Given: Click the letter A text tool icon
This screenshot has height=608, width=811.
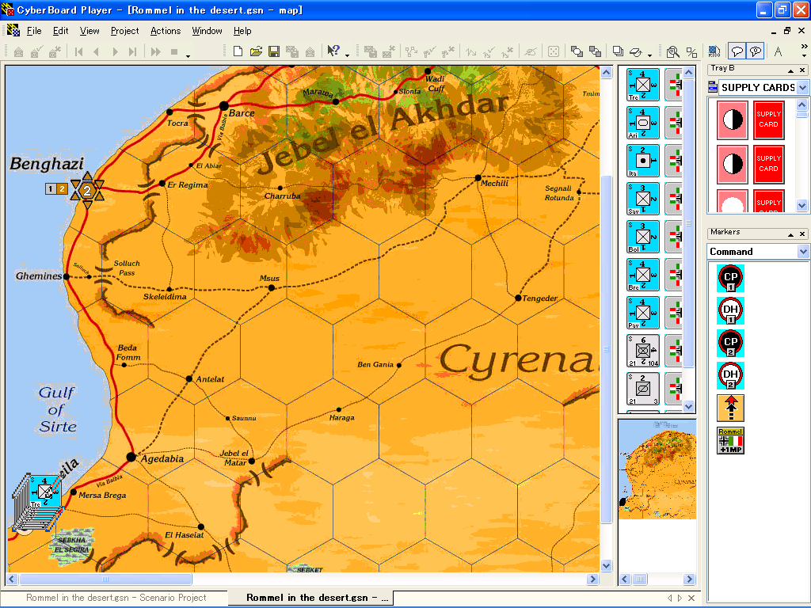Looking at the screenshot, I should pyautogui.click(x=778, y=51).
